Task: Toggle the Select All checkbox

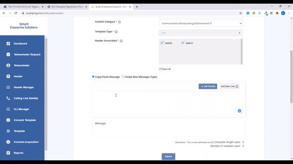Action: (x=160, y=69)
